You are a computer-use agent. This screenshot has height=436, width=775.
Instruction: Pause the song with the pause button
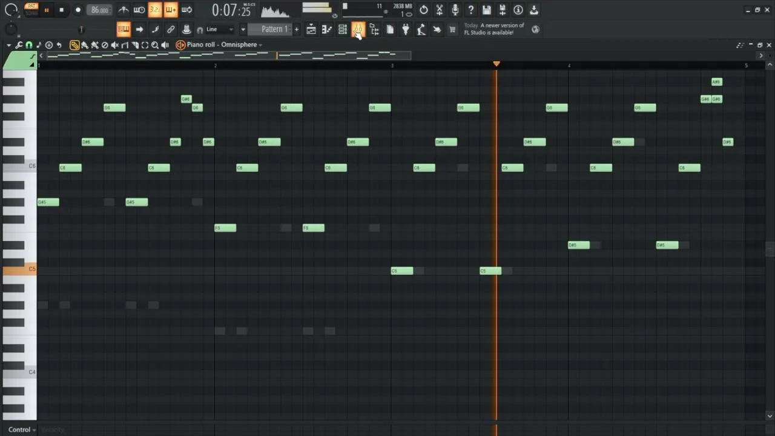tap(46, 10)
